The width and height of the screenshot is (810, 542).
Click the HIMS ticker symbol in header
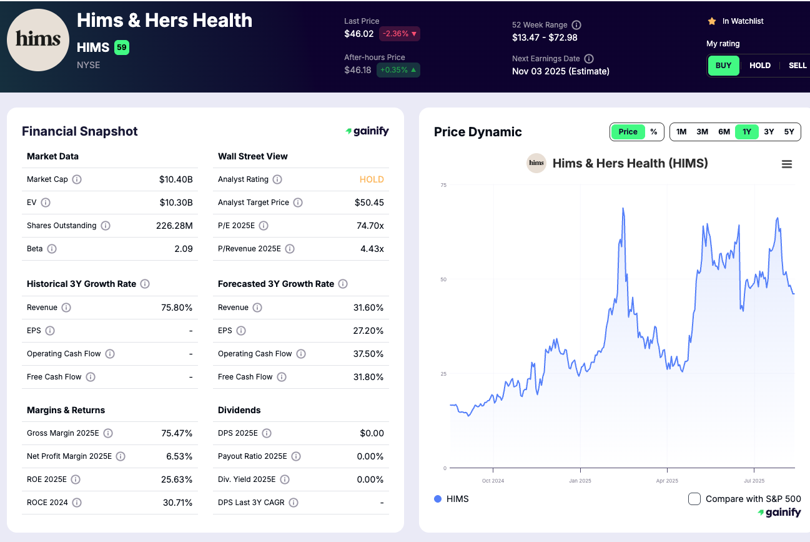(93, 48)
